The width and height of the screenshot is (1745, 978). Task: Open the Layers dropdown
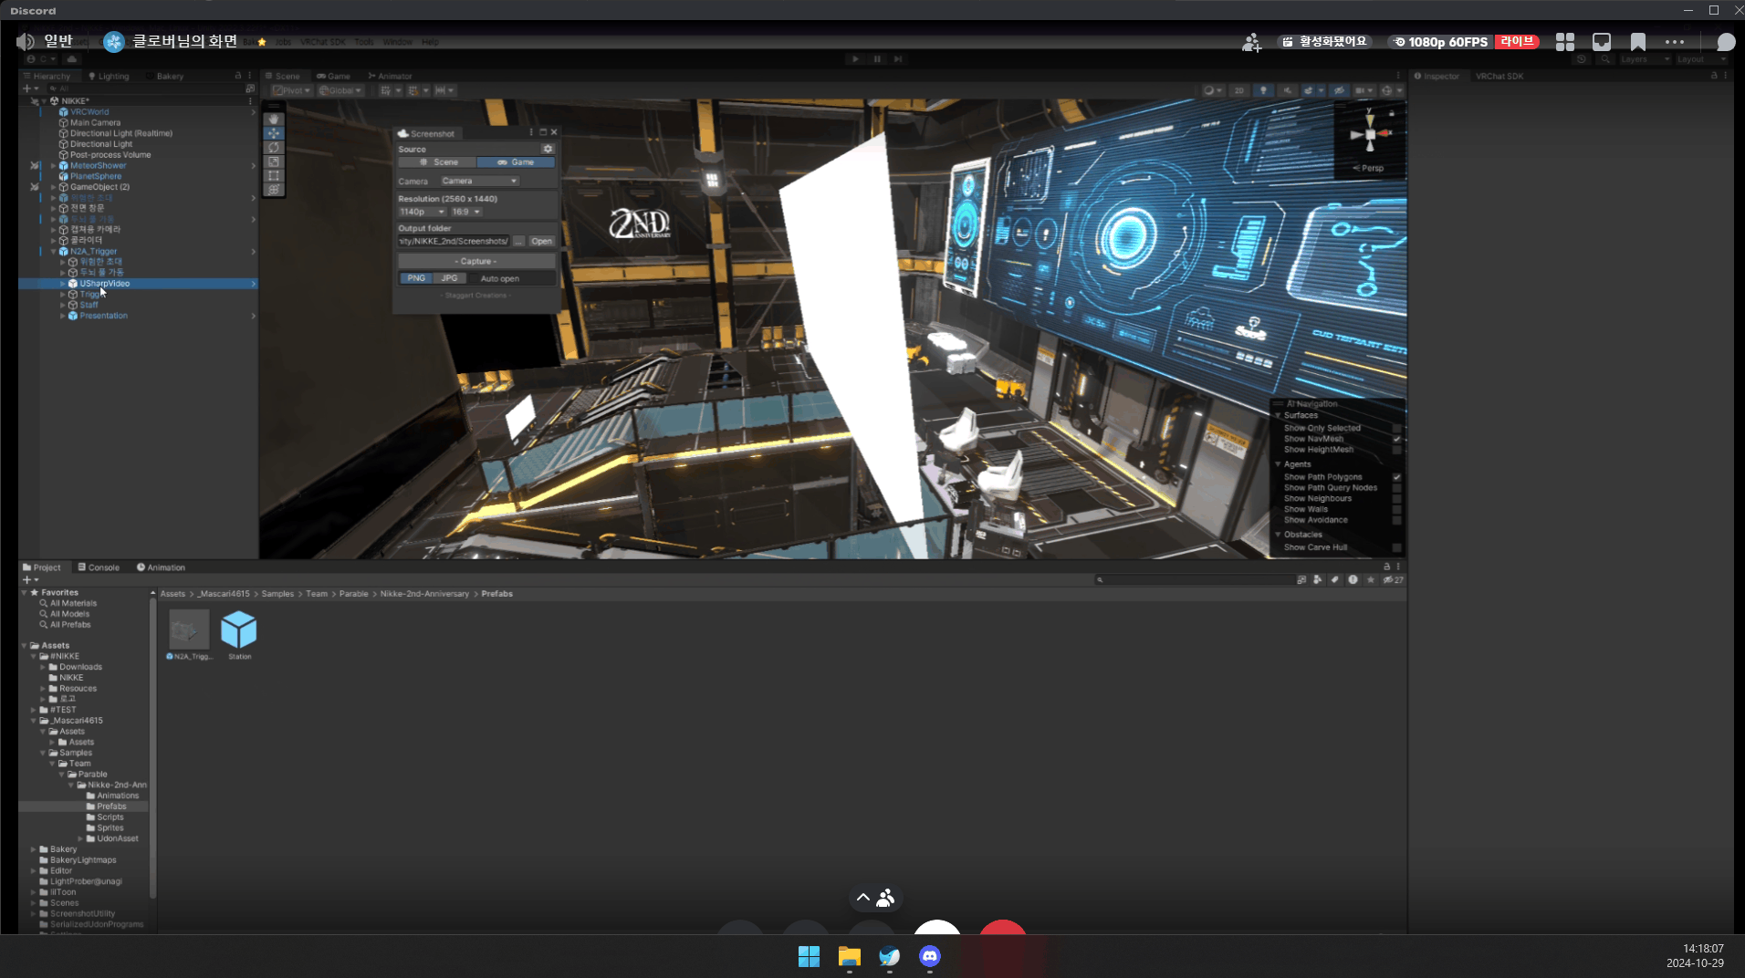(1645, 59)
